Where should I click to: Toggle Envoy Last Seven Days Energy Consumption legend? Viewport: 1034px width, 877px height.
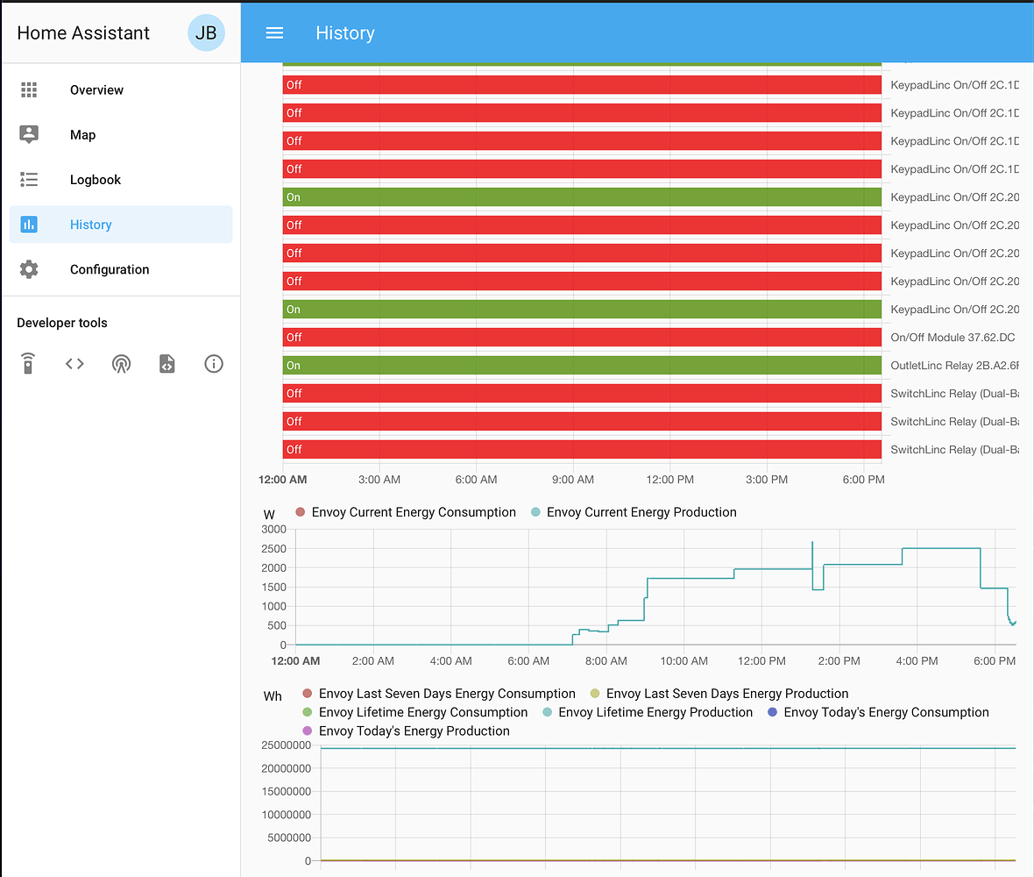point(438,694)
